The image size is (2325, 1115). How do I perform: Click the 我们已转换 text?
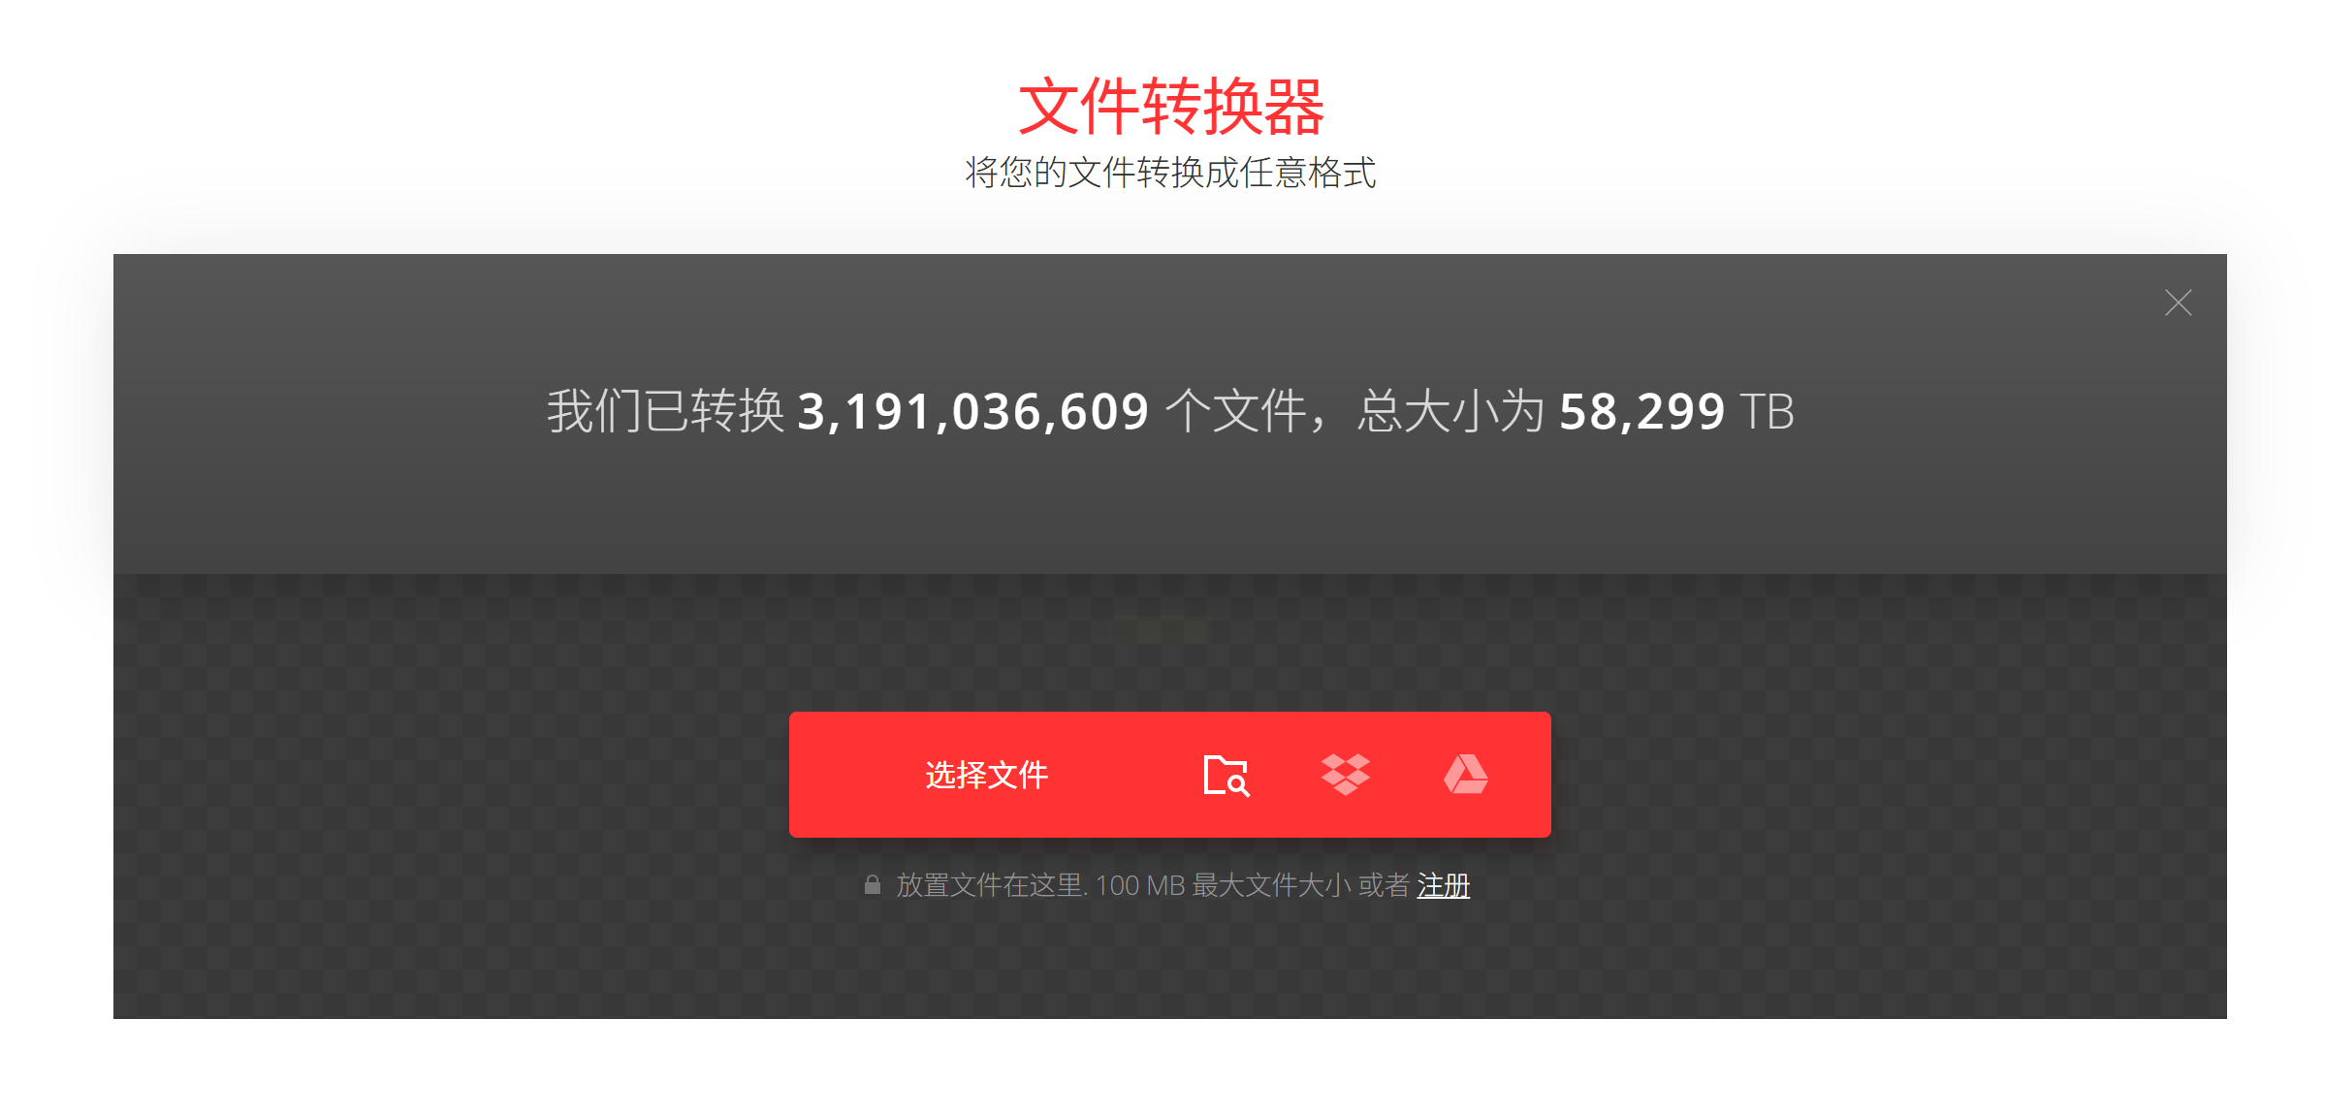click(665, 411)
